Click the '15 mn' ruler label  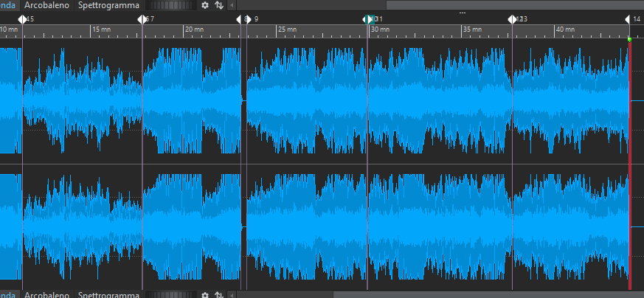(x=102, y=30)
